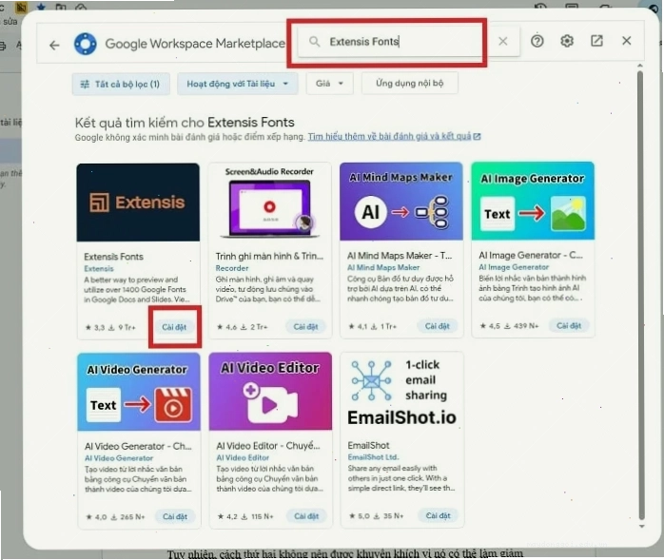
Task: Click the 'Recorder' developer name
Action: (232, 268)
